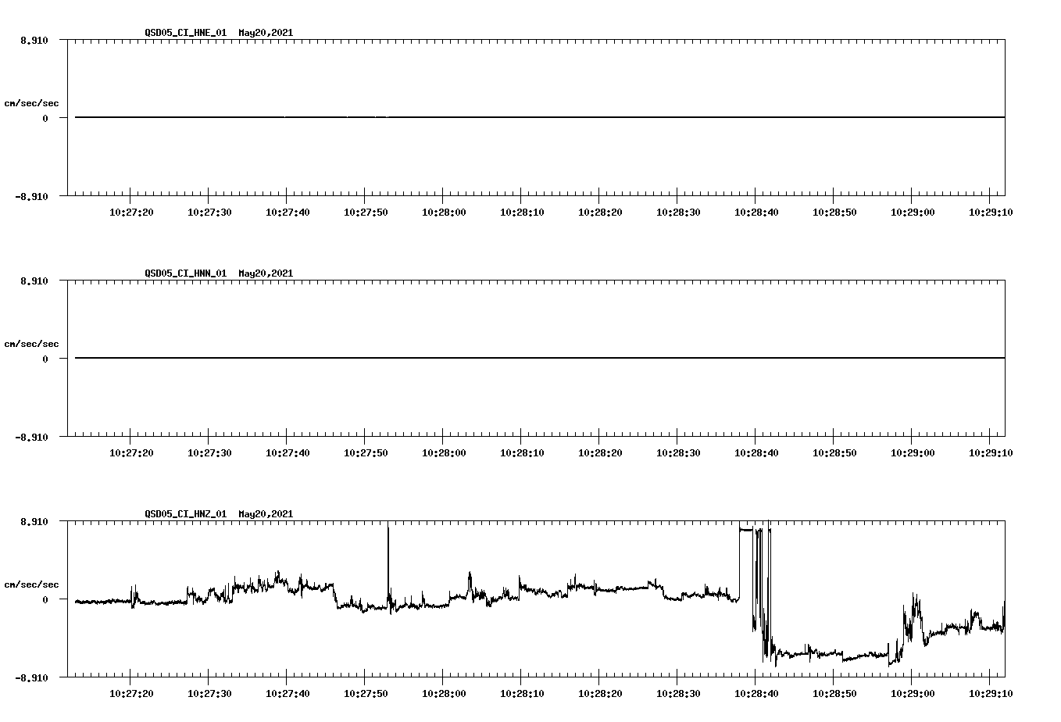Click the 10:28:30 time label under HNN plot
The width and height of the screenshot is (1061, 722).
678,453
